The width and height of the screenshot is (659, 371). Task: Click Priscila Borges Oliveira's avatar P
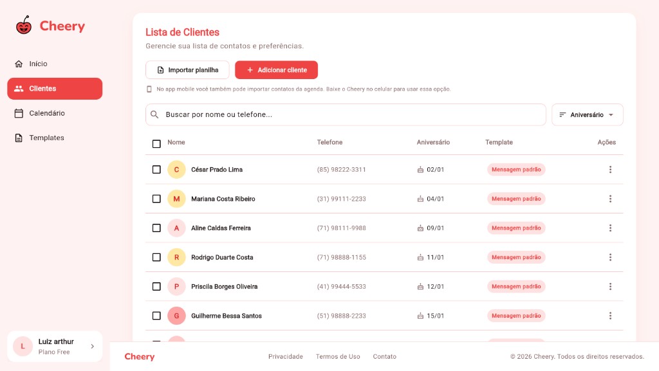(176, 287)
